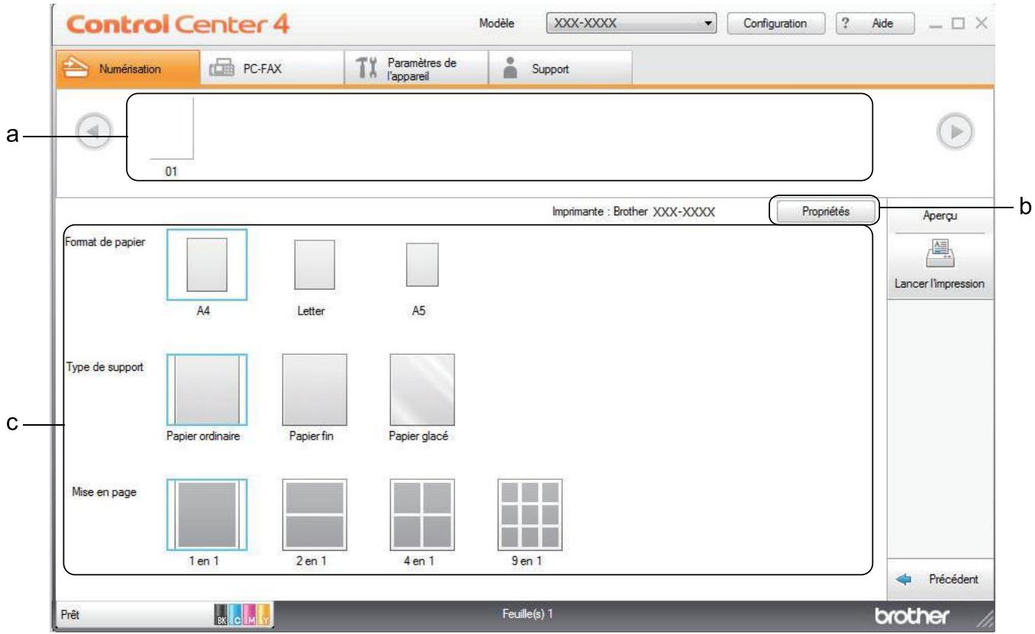Click the Aperçu preview button
The height and width of the screenshot is (634, 1035).
click(x=940, y=216)
